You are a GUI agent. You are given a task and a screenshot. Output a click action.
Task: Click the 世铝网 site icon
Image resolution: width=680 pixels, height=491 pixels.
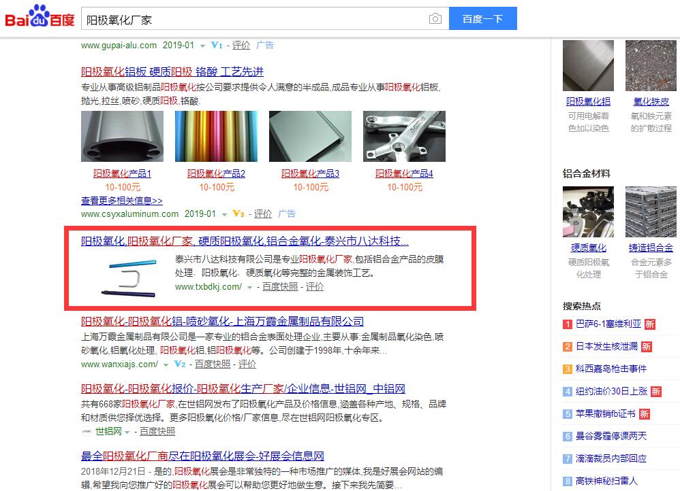pos(87,431)
